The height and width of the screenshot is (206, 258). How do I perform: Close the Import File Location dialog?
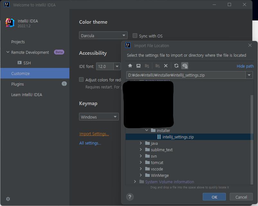250,45
